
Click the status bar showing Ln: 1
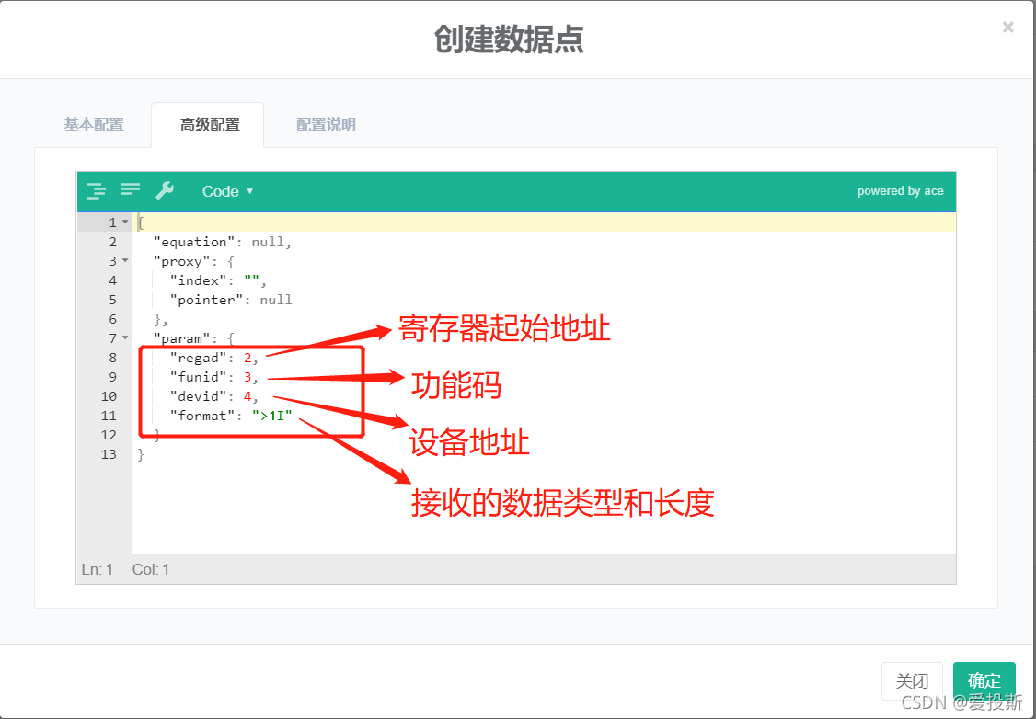[x=98, y=569]
